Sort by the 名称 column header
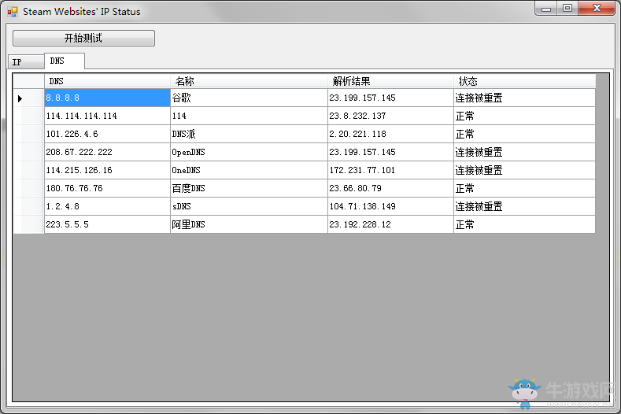This screenshot has height=414, width=621. point(250,81)
